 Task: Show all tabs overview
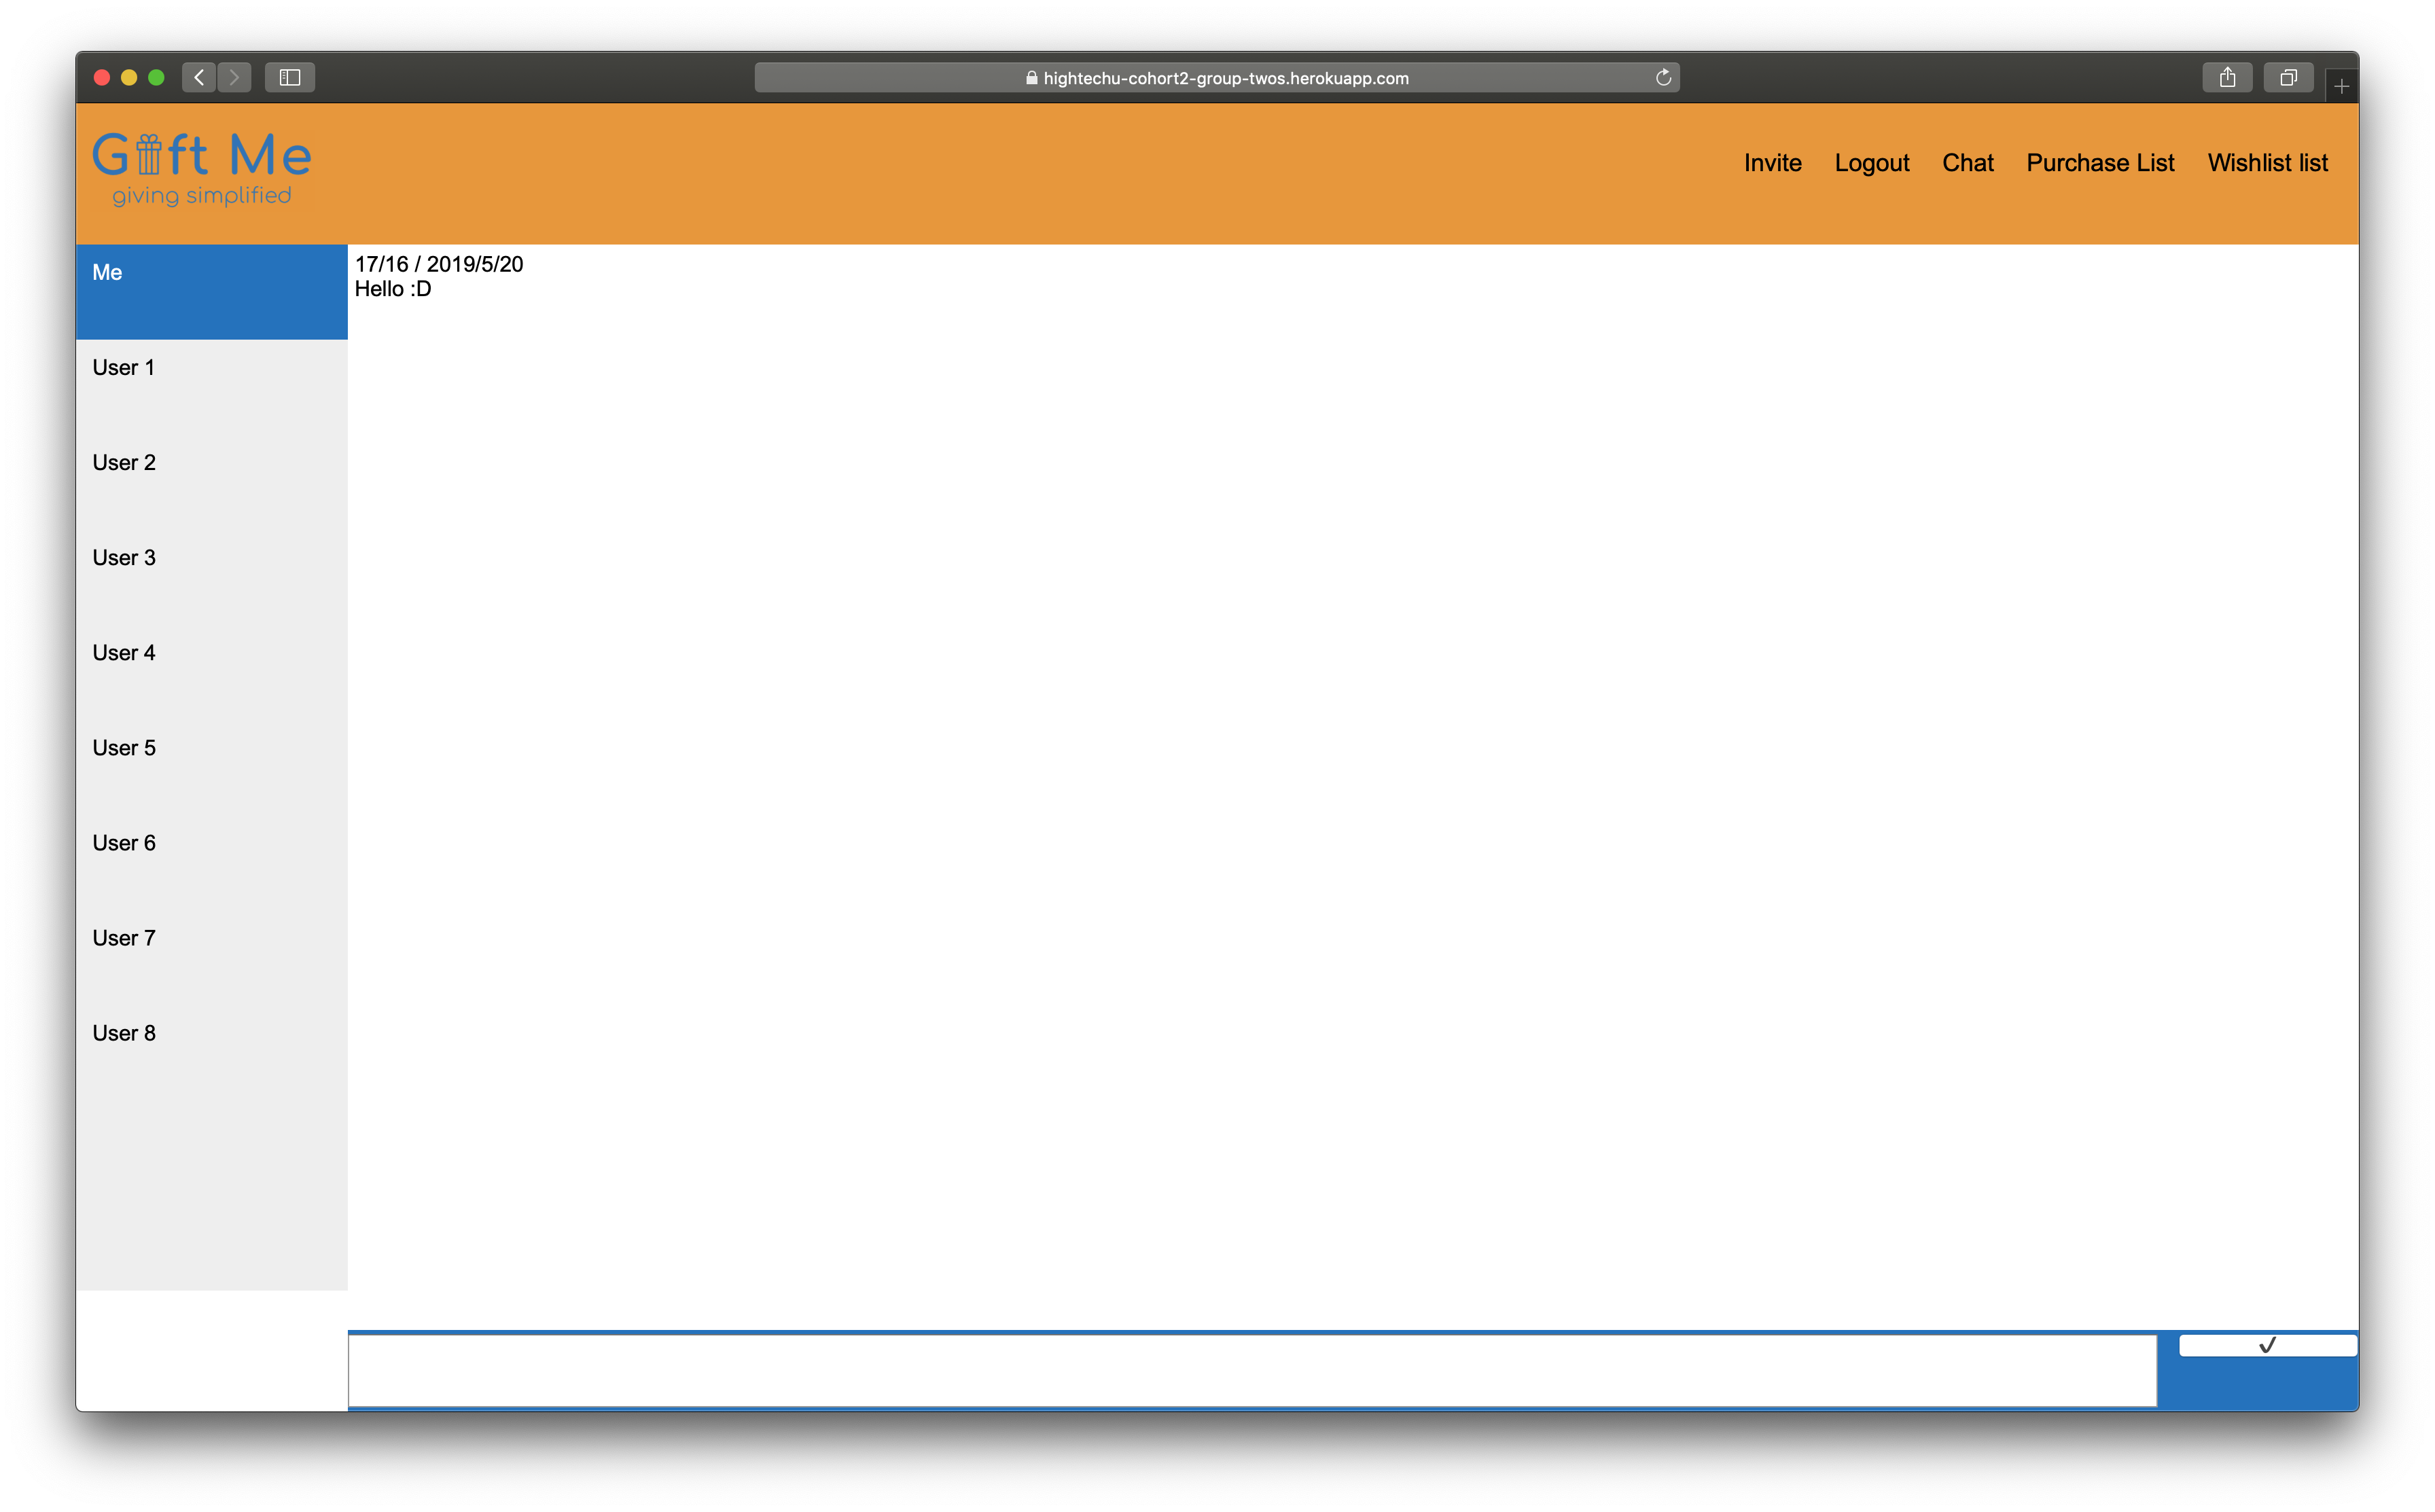(2288, 77)
